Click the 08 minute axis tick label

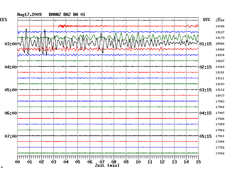tap(114, 162)
